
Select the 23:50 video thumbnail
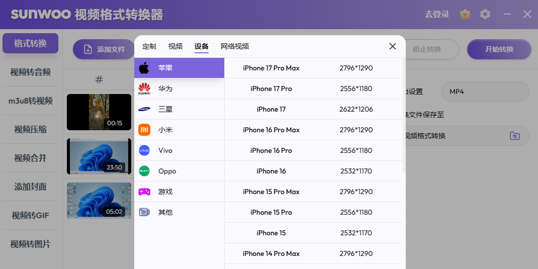99,156
